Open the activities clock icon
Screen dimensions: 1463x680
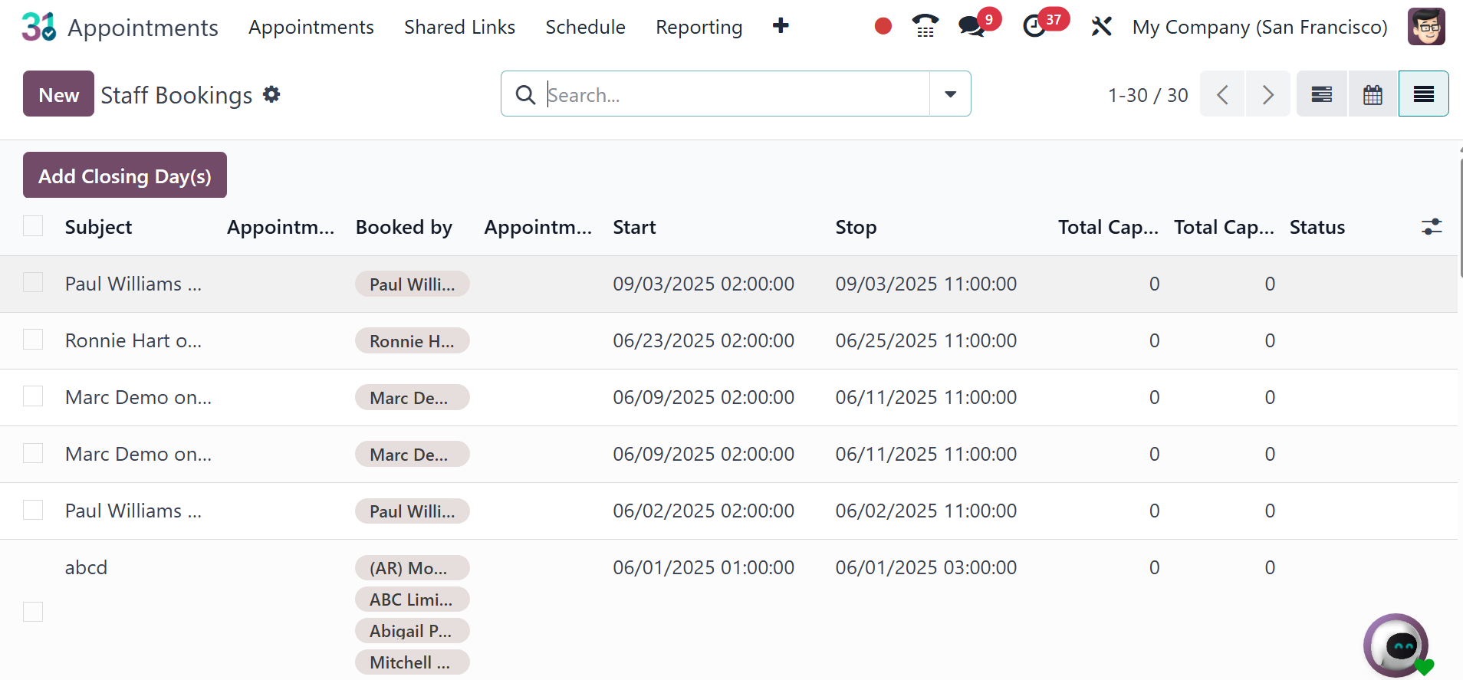1034,27
